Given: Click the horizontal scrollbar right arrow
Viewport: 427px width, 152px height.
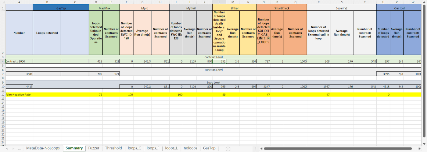Looking at the screenshot, I should (419, 149).
